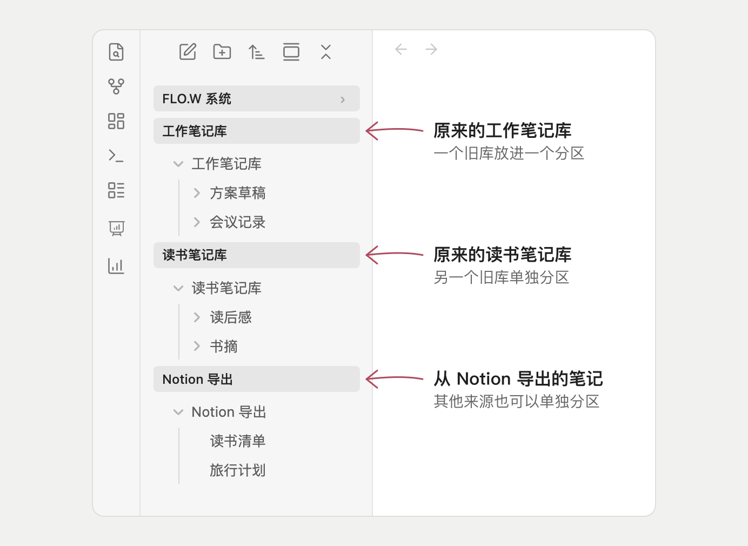Select the 读书笔记库 section header

(x=257, y=255)
